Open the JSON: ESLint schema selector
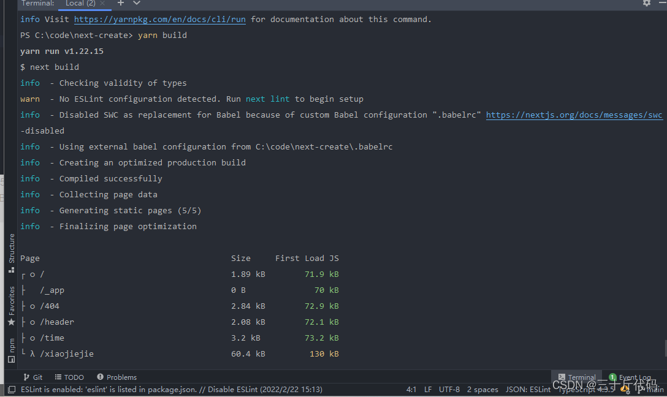This screenshot has height=397, width=667. click(x=528, y=390)
